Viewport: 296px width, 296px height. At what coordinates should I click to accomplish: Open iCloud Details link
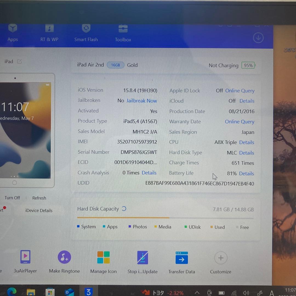coord(247,101)
